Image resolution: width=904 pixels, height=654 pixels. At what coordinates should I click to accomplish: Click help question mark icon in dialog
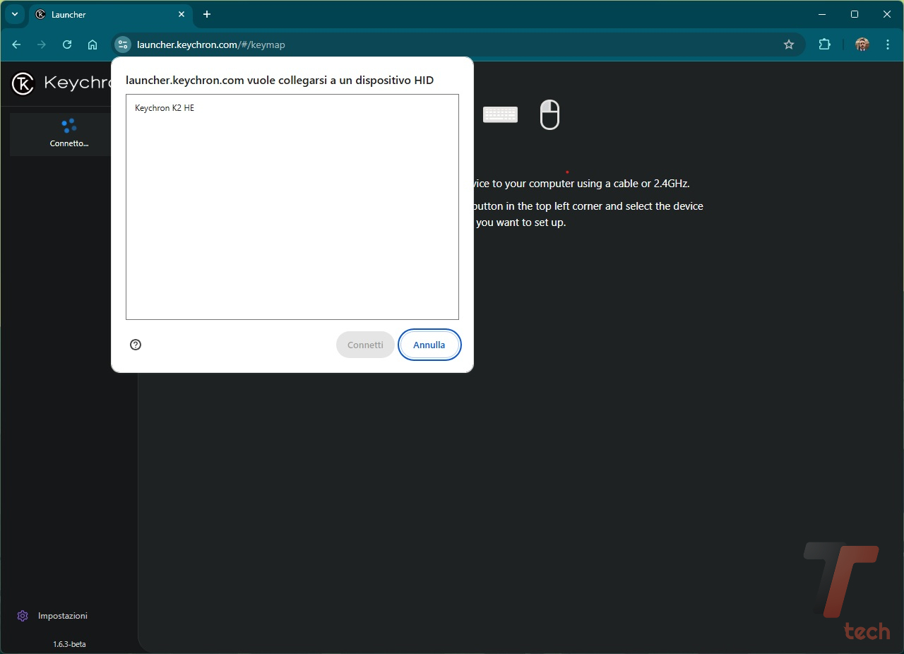point(136,345)
